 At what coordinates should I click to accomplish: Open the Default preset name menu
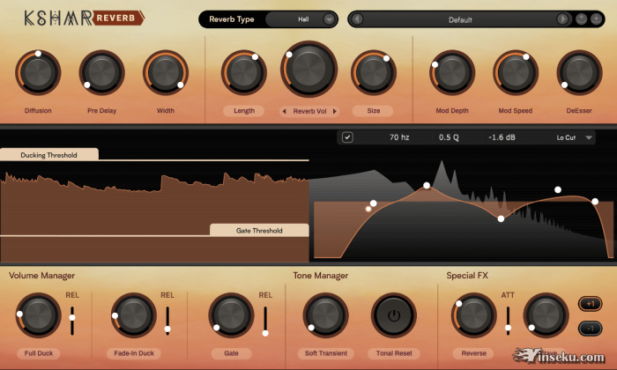pyautogui.click(x=459, y=18)
